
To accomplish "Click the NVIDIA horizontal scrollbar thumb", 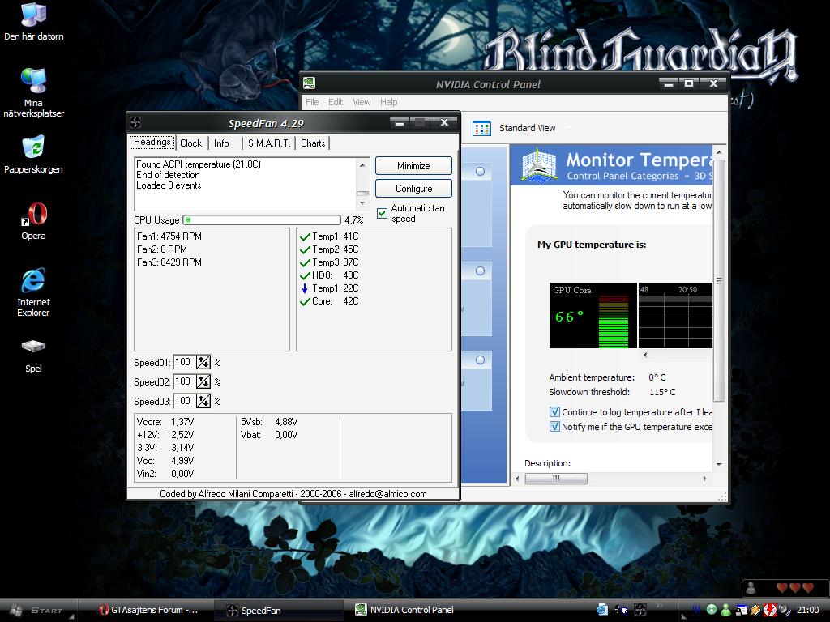I will click(x=556, y=479).
